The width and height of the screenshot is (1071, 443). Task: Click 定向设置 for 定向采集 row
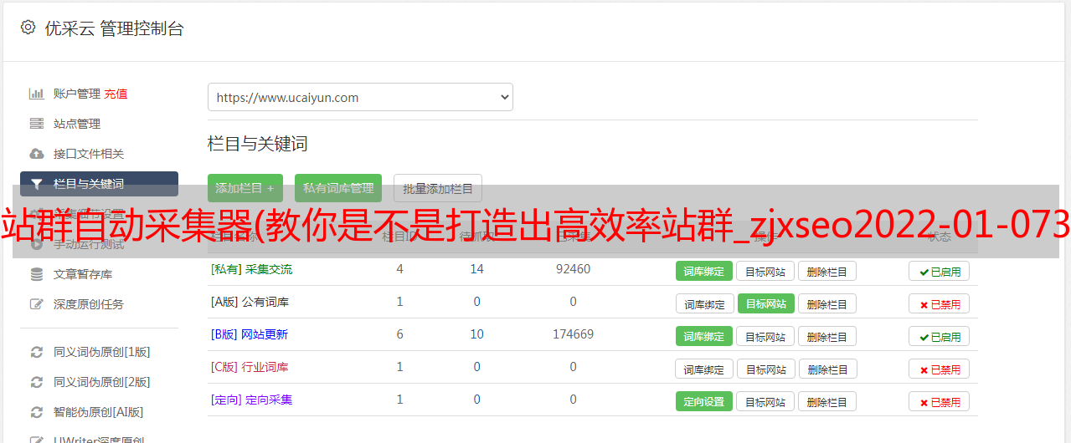[x=704, y=401]
